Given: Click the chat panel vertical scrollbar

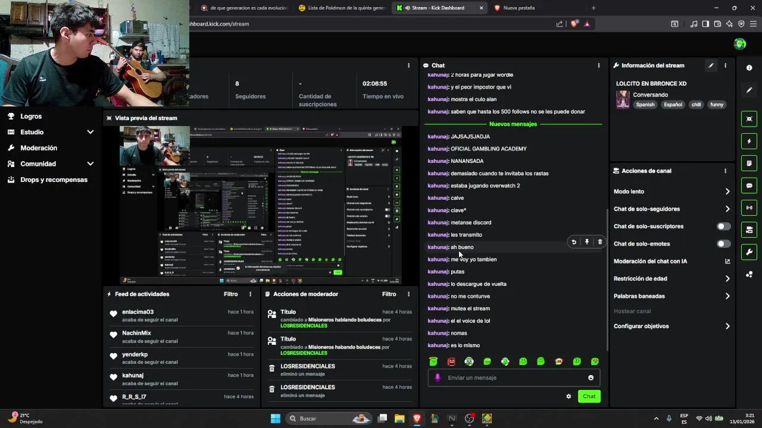Looking at the screenshot, I should [607, 279].
